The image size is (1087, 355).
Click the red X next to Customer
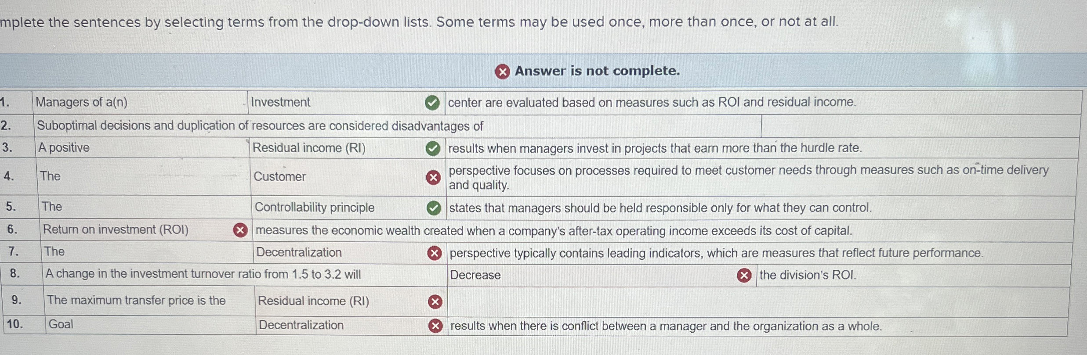coord(434,177)
